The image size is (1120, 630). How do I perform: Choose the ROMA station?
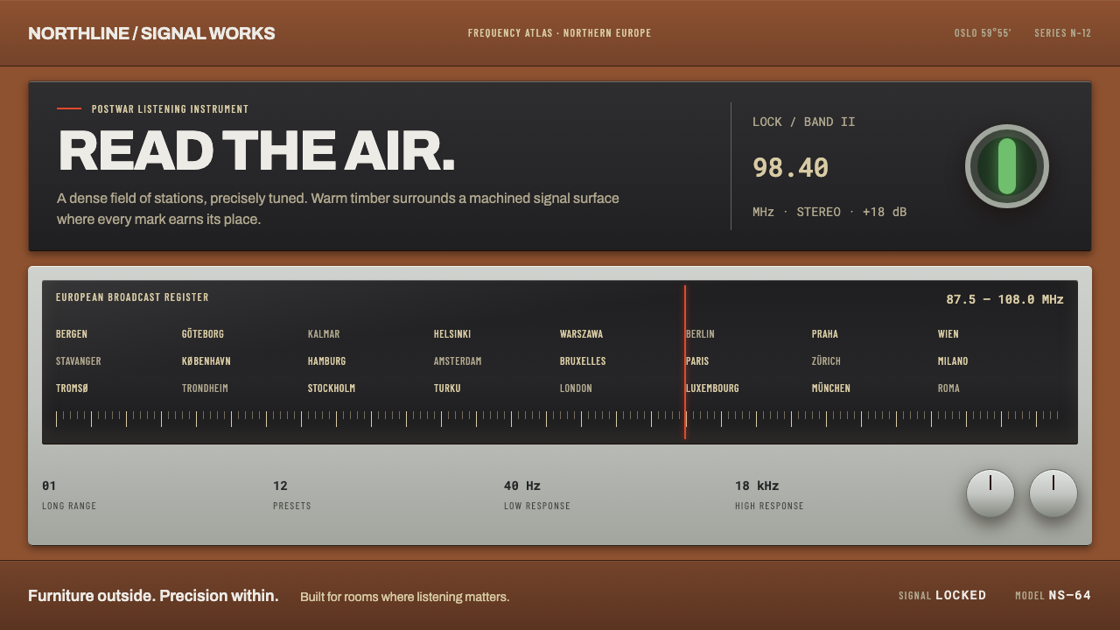tap(948, 388)
